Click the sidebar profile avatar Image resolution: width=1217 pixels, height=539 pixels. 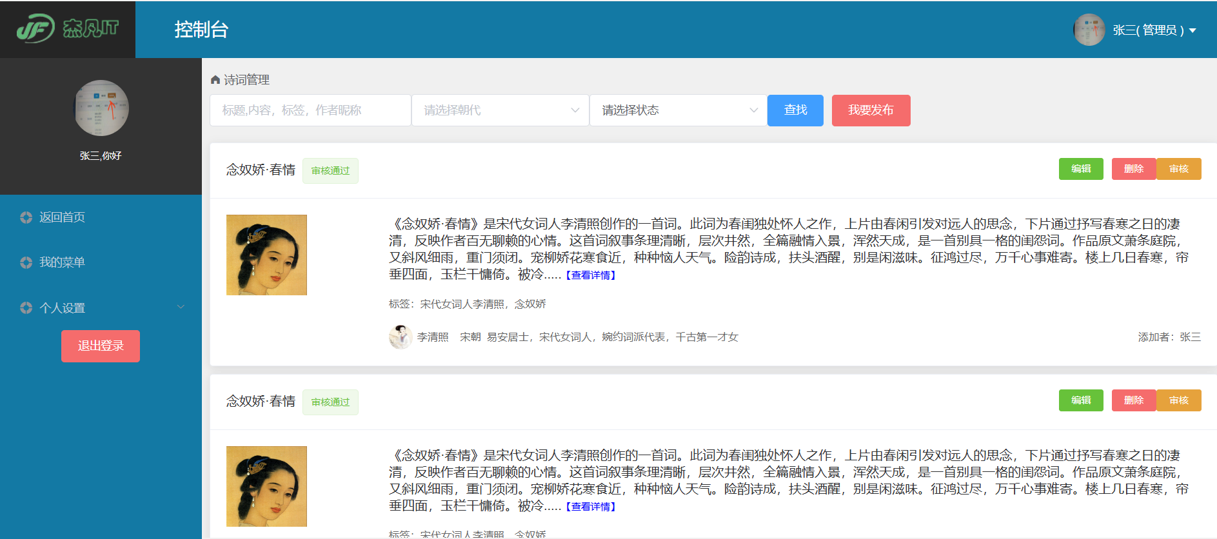[101, 108]
